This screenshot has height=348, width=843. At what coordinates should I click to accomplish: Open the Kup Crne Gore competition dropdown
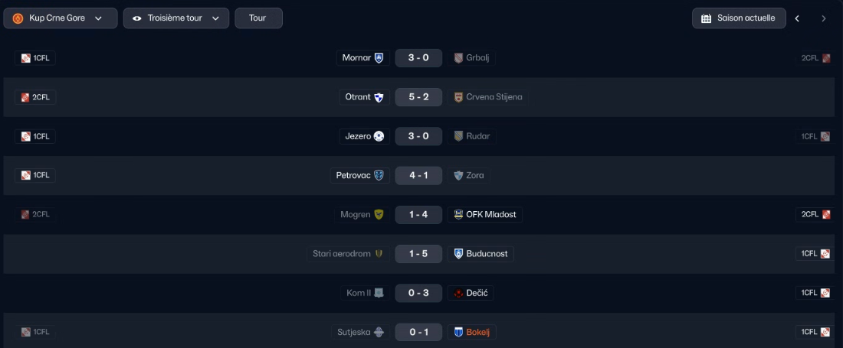[x=61, y=18]
